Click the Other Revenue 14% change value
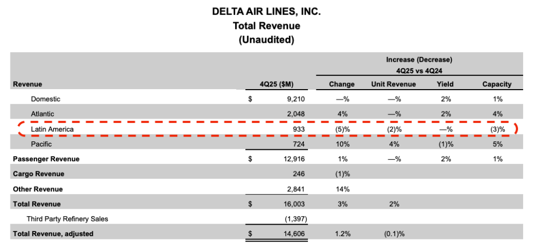539x251 pixels. pos(342,189)
